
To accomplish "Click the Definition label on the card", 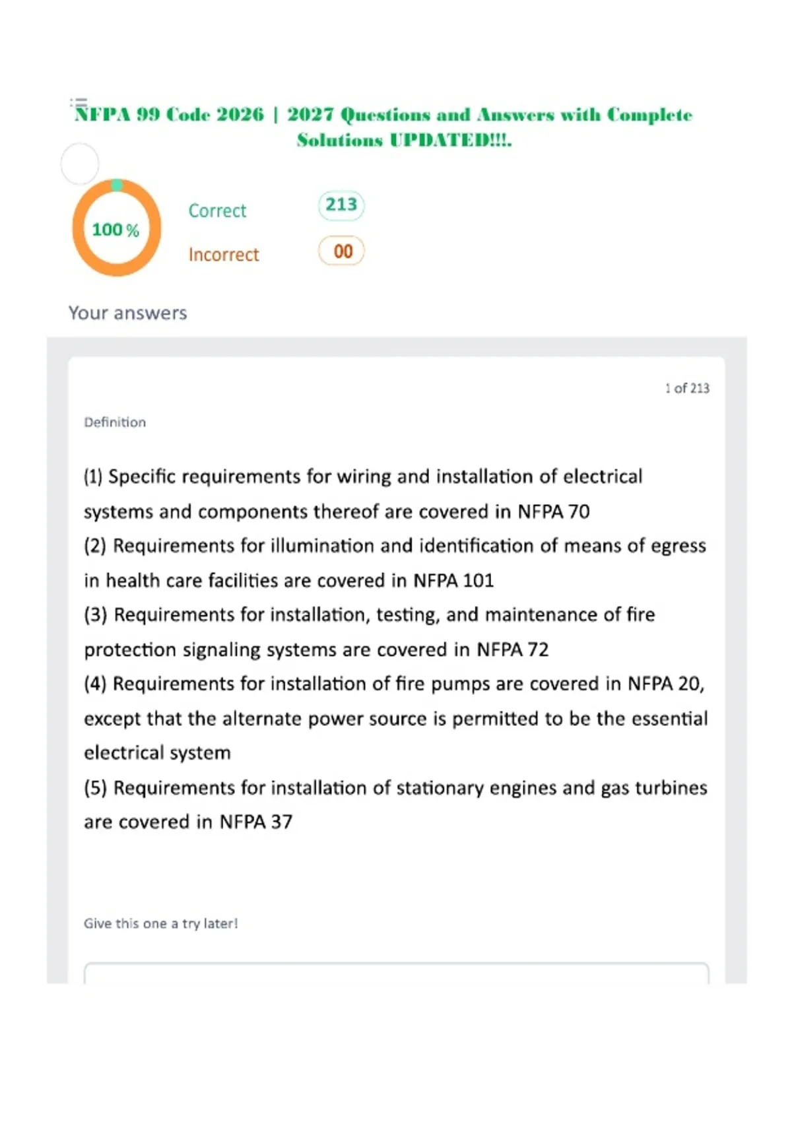I will [115, 422].
